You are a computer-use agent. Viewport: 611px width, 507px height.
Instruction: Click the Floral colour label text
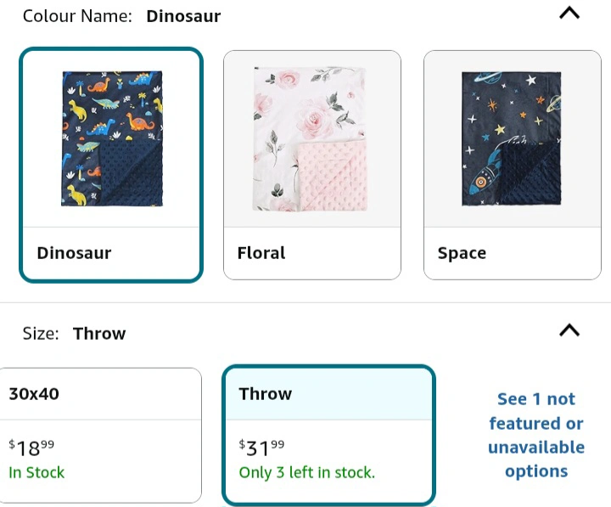261,253
